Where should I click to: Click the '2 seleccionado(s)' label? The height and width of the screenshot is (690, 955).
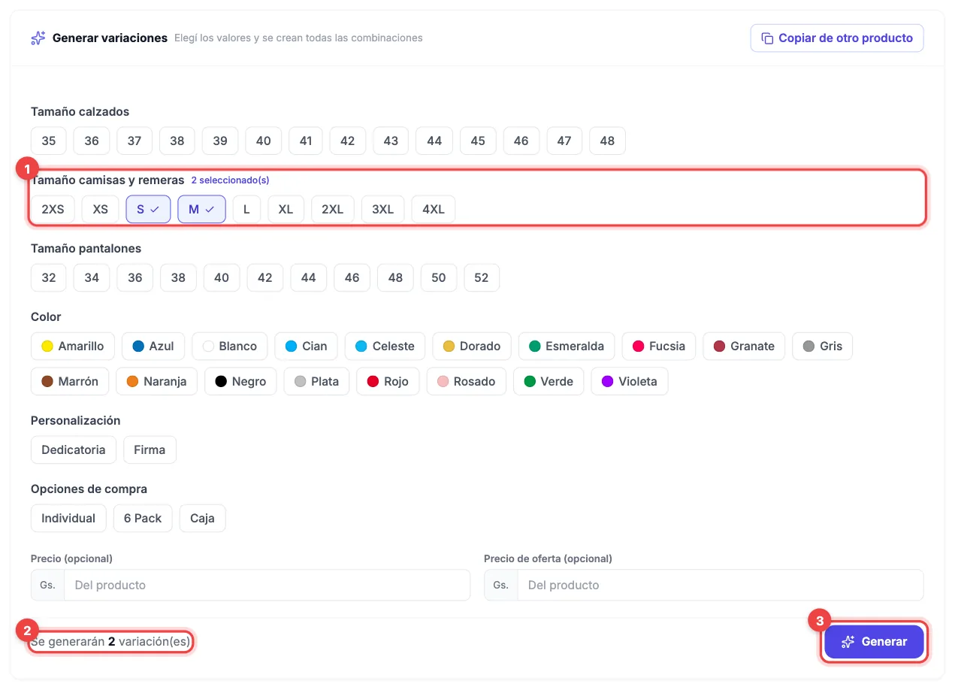(x=230, y=180)
